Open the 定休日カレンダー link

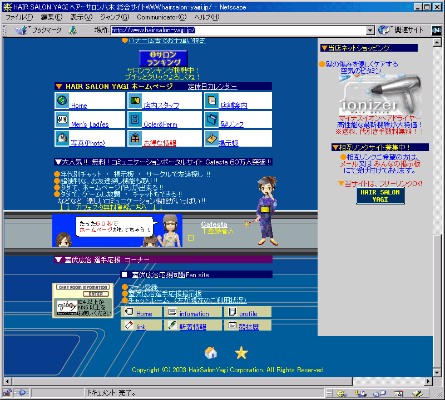point(212,87)
